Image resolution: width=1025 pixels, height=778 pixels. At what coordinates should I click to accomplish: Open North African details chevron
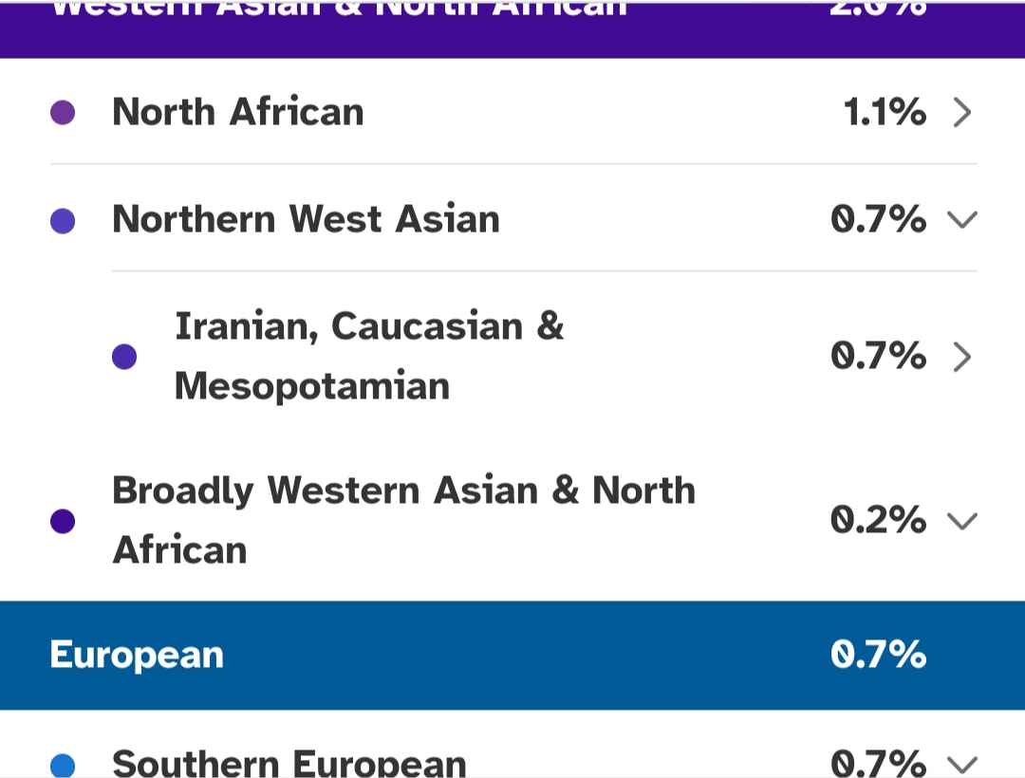coord(962,112)
